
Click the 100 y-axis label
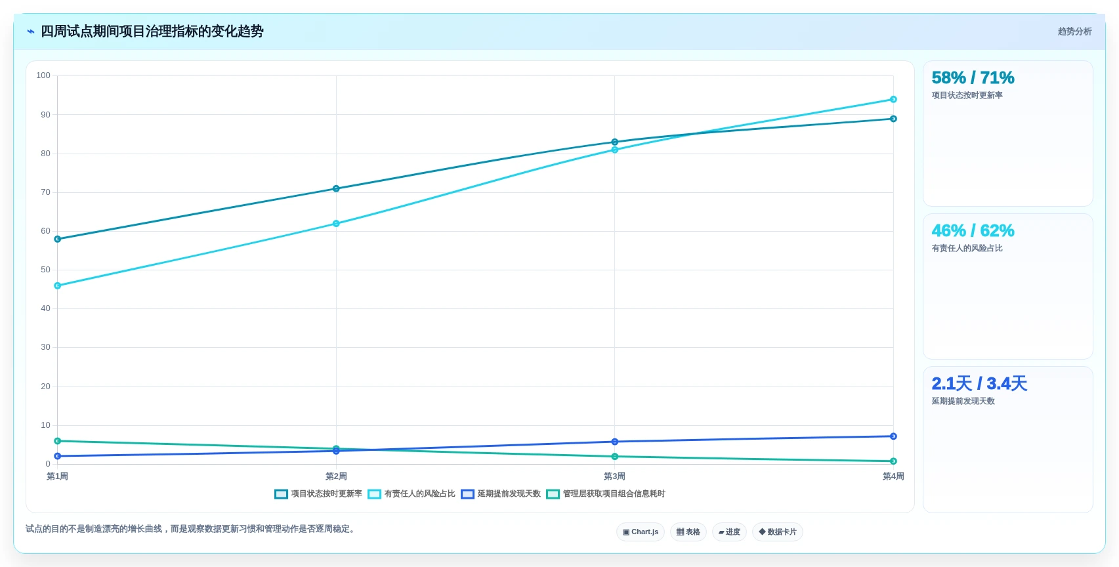[x=43, y=75]
